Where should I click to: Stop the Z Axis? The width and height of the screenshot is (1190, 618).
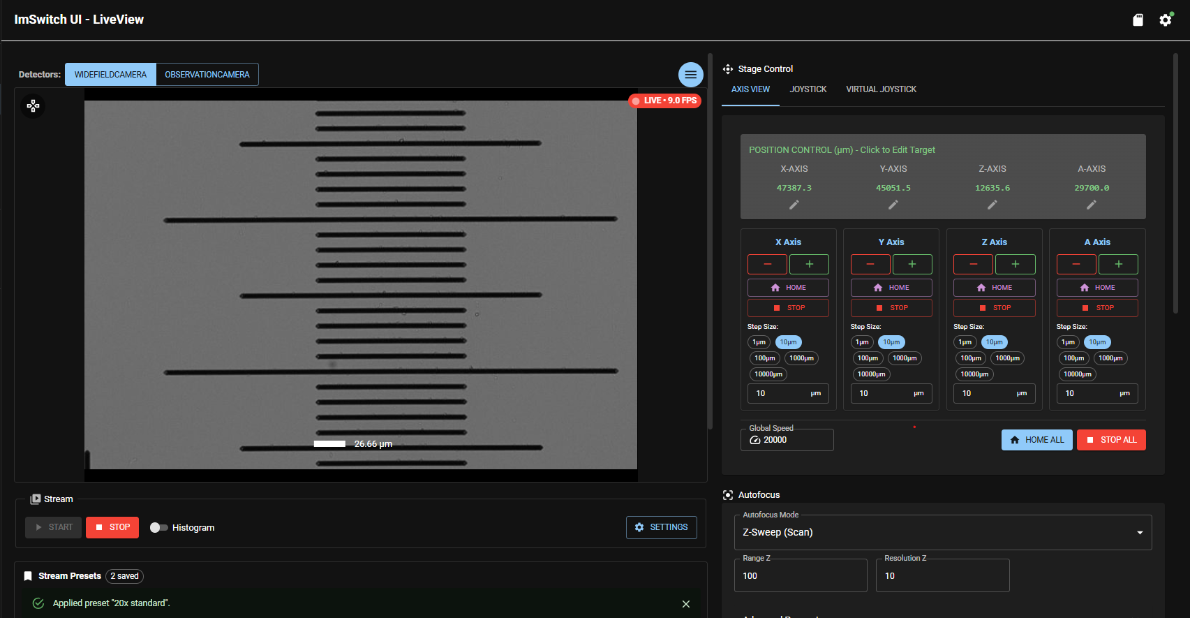995,308
